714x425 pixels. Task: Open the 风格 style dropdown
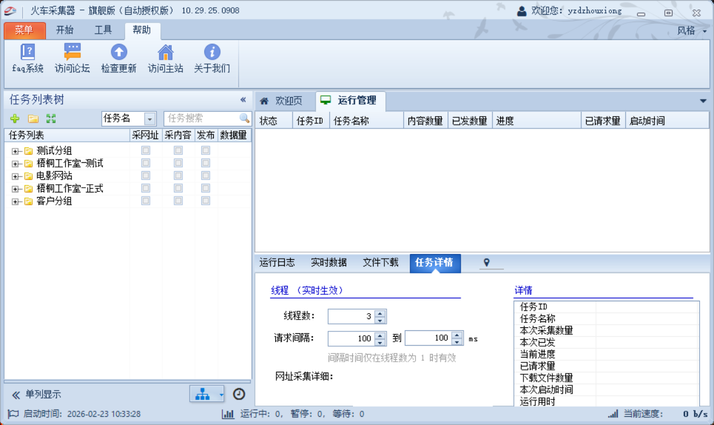[x=692, y=31]
